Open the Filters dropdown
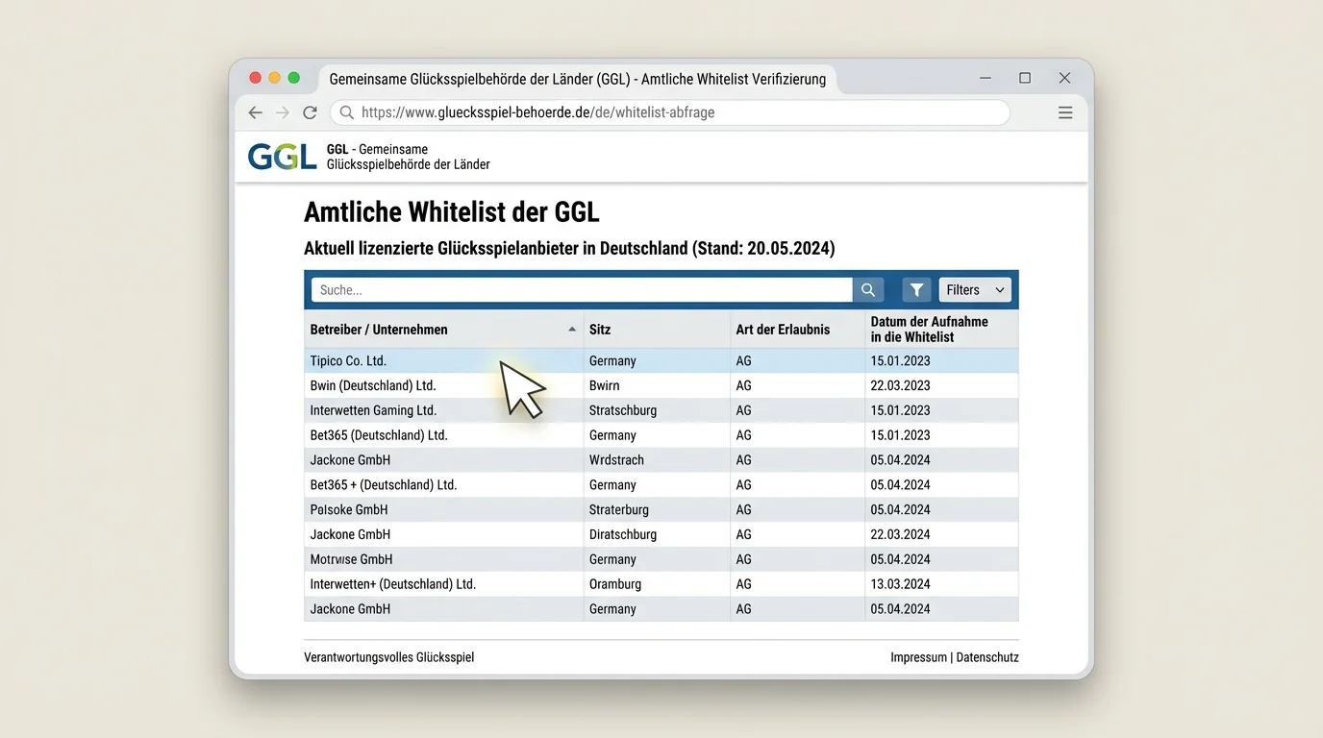 click(975, 289)
